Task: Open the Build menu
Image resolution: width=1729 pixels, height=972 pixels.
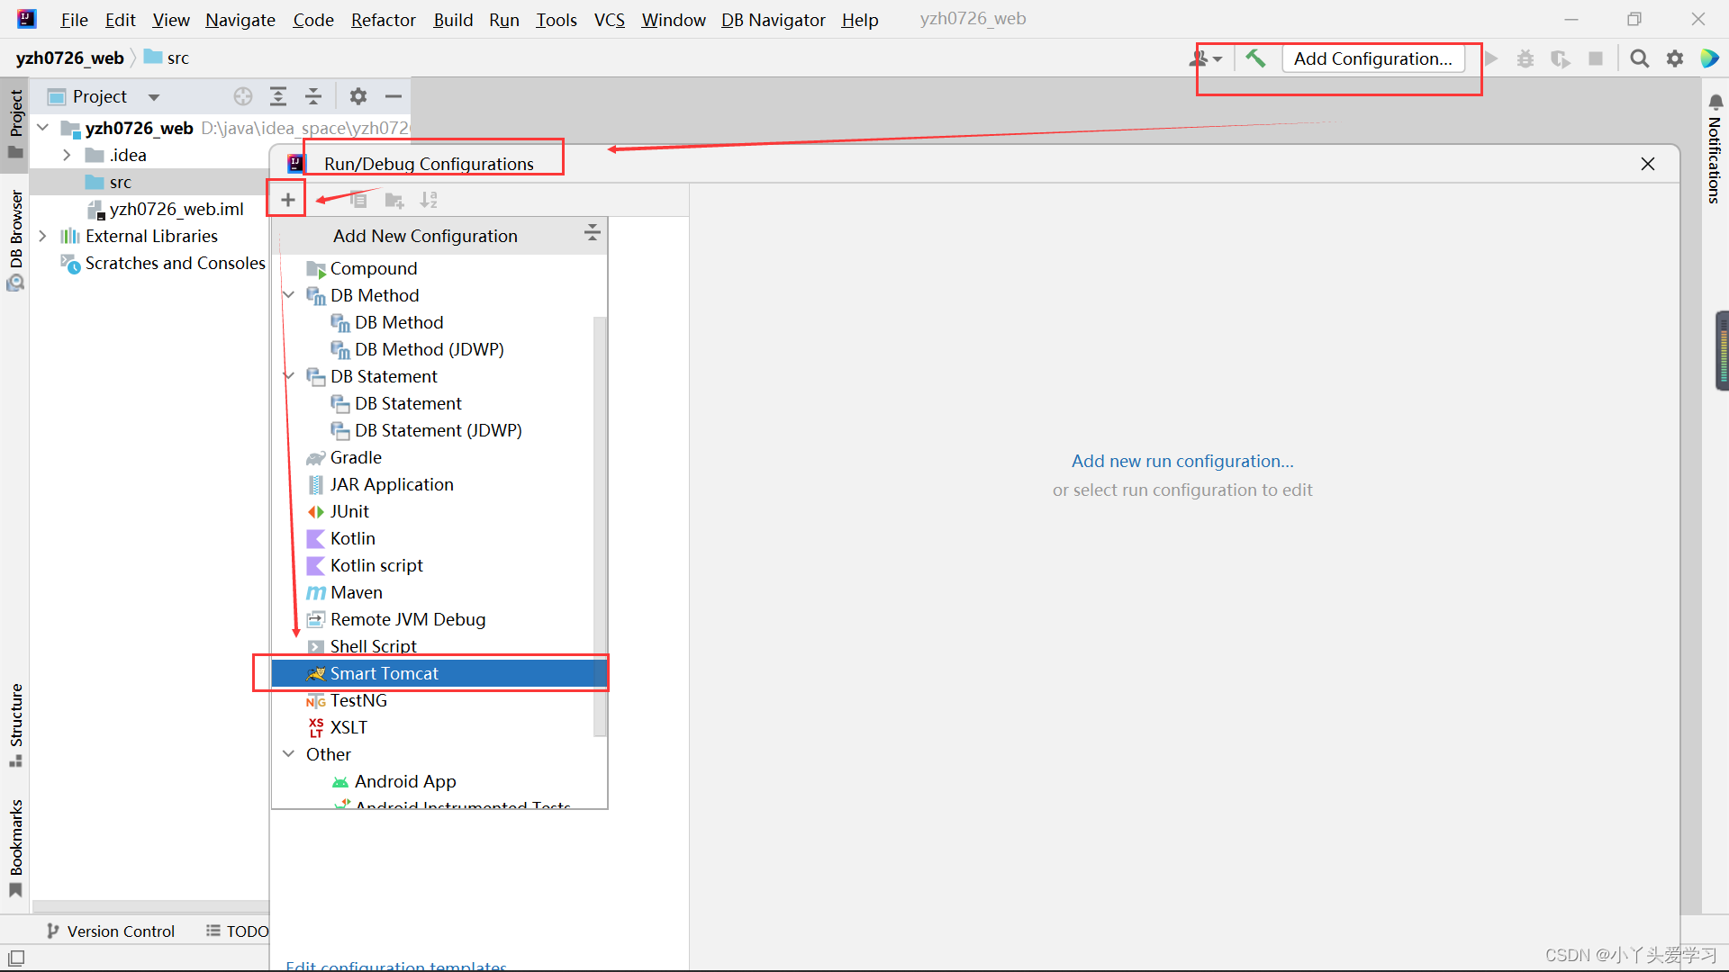Action: pos(453,20)
